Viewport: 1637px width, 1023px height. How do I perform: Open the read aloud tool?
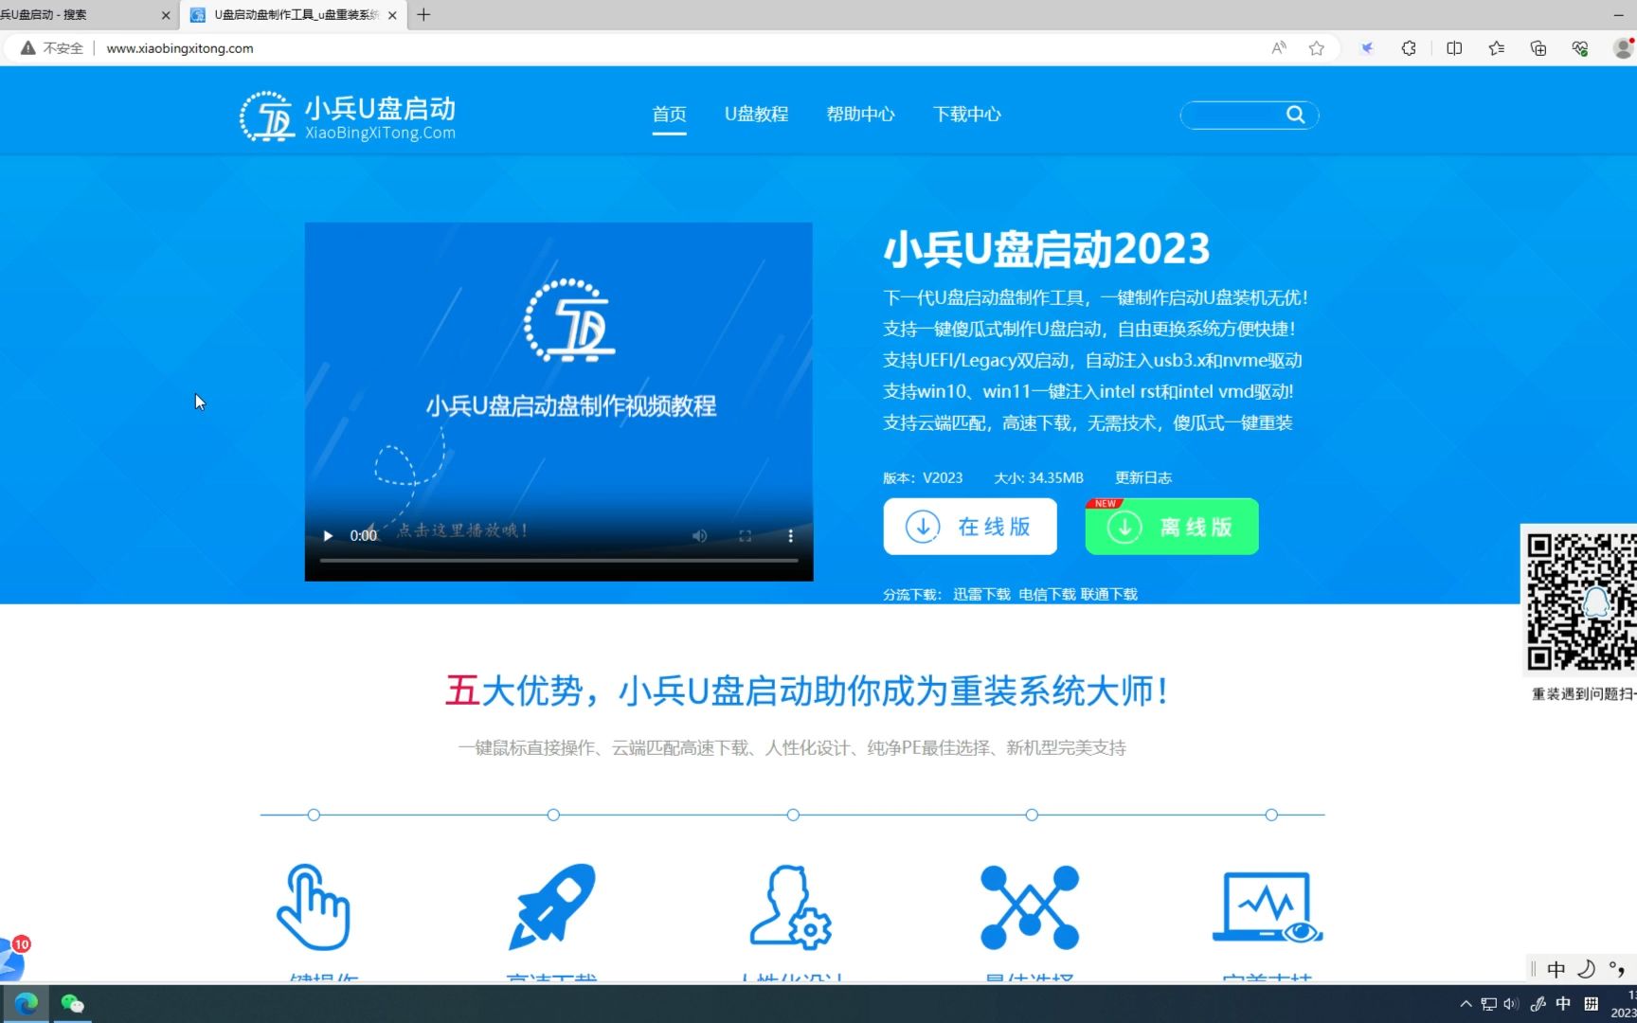[1279, 48]
